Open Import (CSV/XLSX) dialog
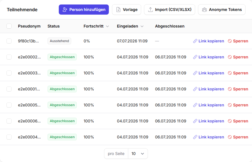The height and width of the screenshot is (162, 252). pyautogui.click(x=170, y=10)
